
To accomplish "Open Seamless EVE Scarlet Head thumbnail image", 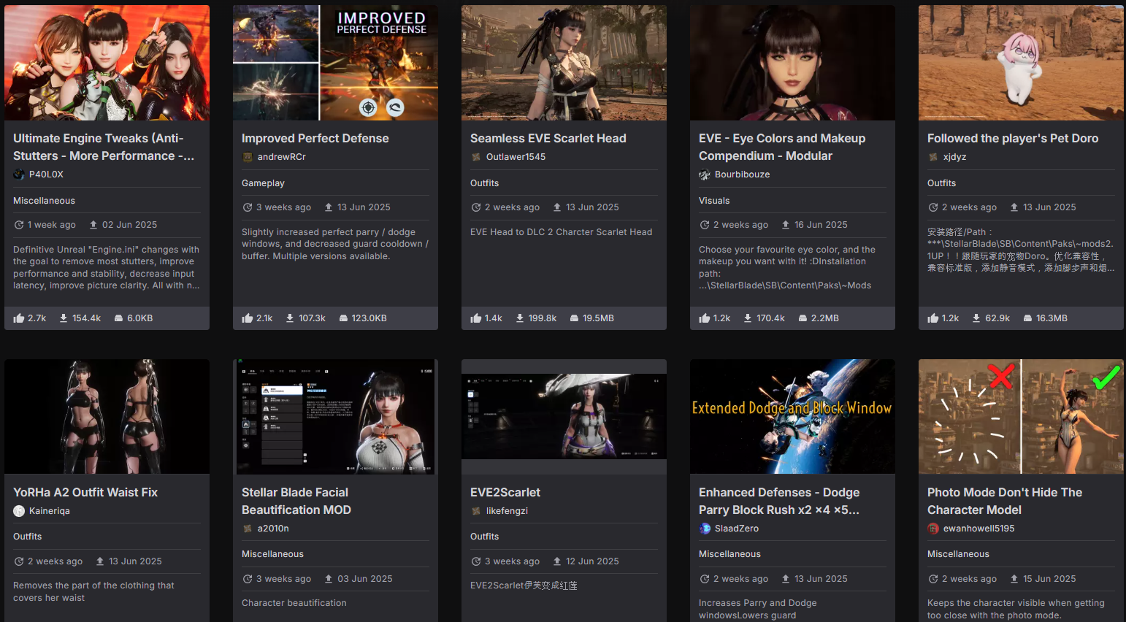I will pos(564,63).
